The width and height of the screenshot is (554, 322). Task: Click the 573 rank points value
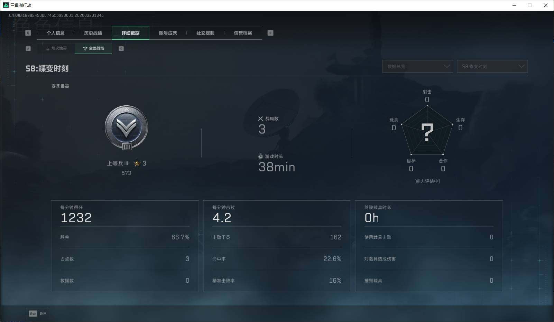point(126,173)
